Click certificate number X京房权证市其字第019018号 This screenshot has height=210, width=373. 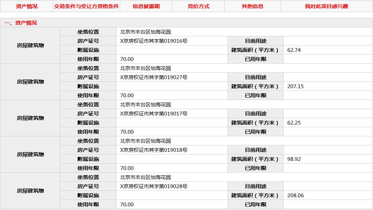coord(154,150)
